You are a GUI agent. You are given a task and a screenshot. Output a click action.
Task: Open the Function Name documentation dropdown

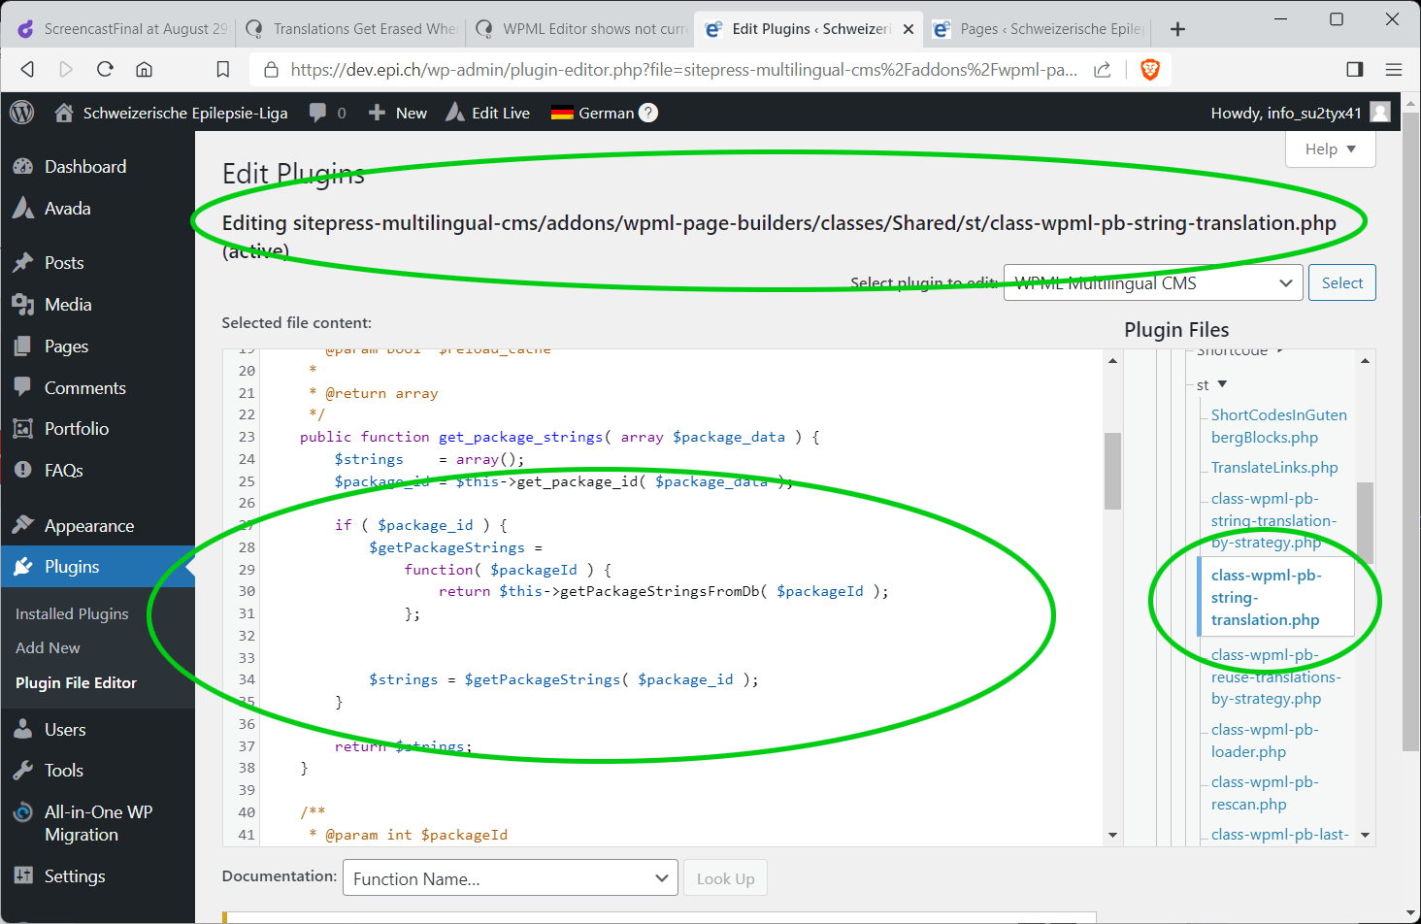(x=511, y=878)
